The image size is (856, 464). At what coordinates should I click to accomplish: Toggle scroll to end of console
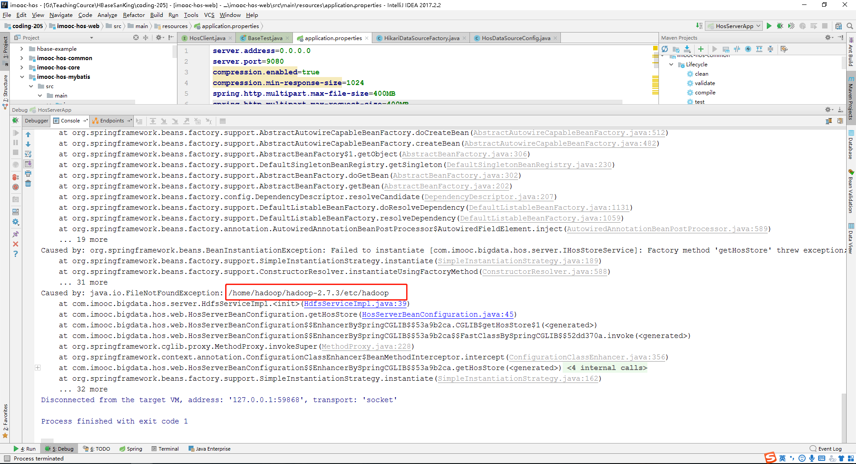click(x=28, y=164)
